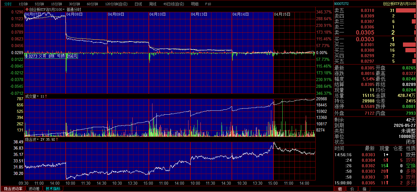
Task: Switch to 指 index view tab
Action: (364, 189)
